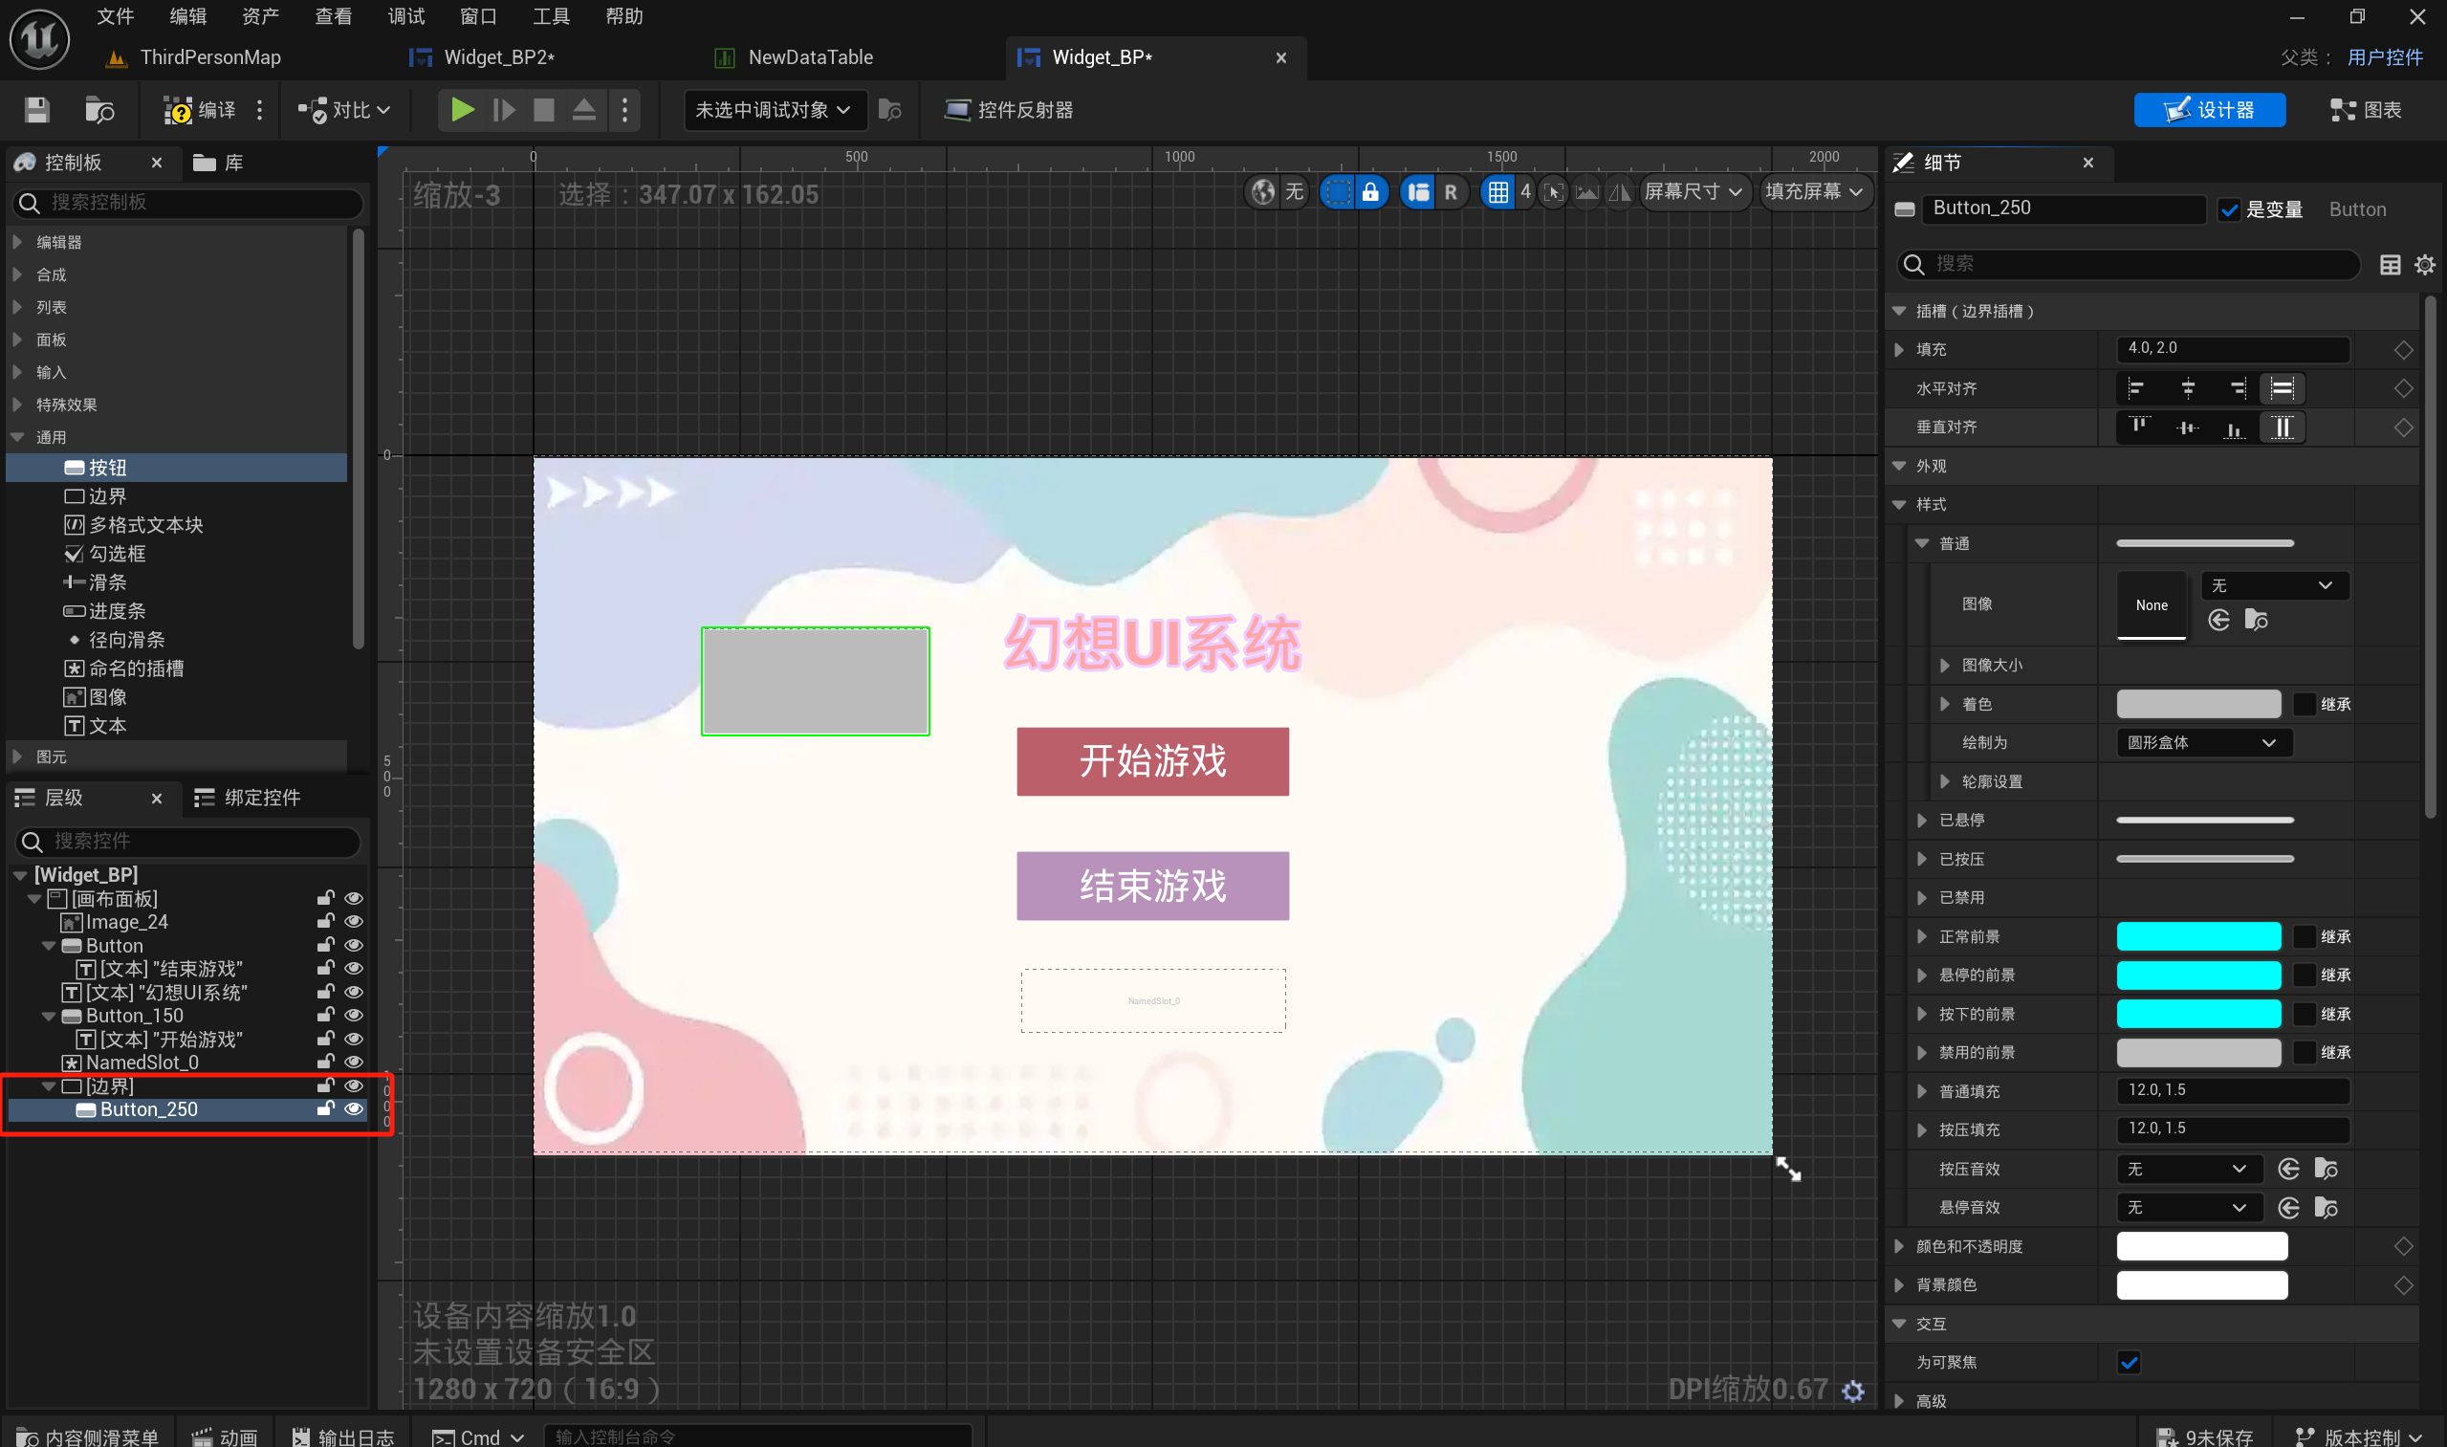Toggle visibility eye for NamedSlot_0
Viewport: 2447px width, 1447px height.
tap(354, 1063)
